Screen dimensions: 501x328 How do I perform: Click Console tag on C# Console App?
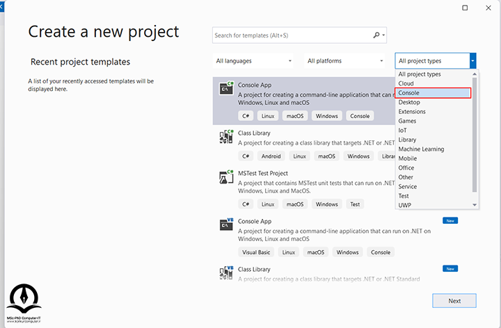click(x=360, y=116)
